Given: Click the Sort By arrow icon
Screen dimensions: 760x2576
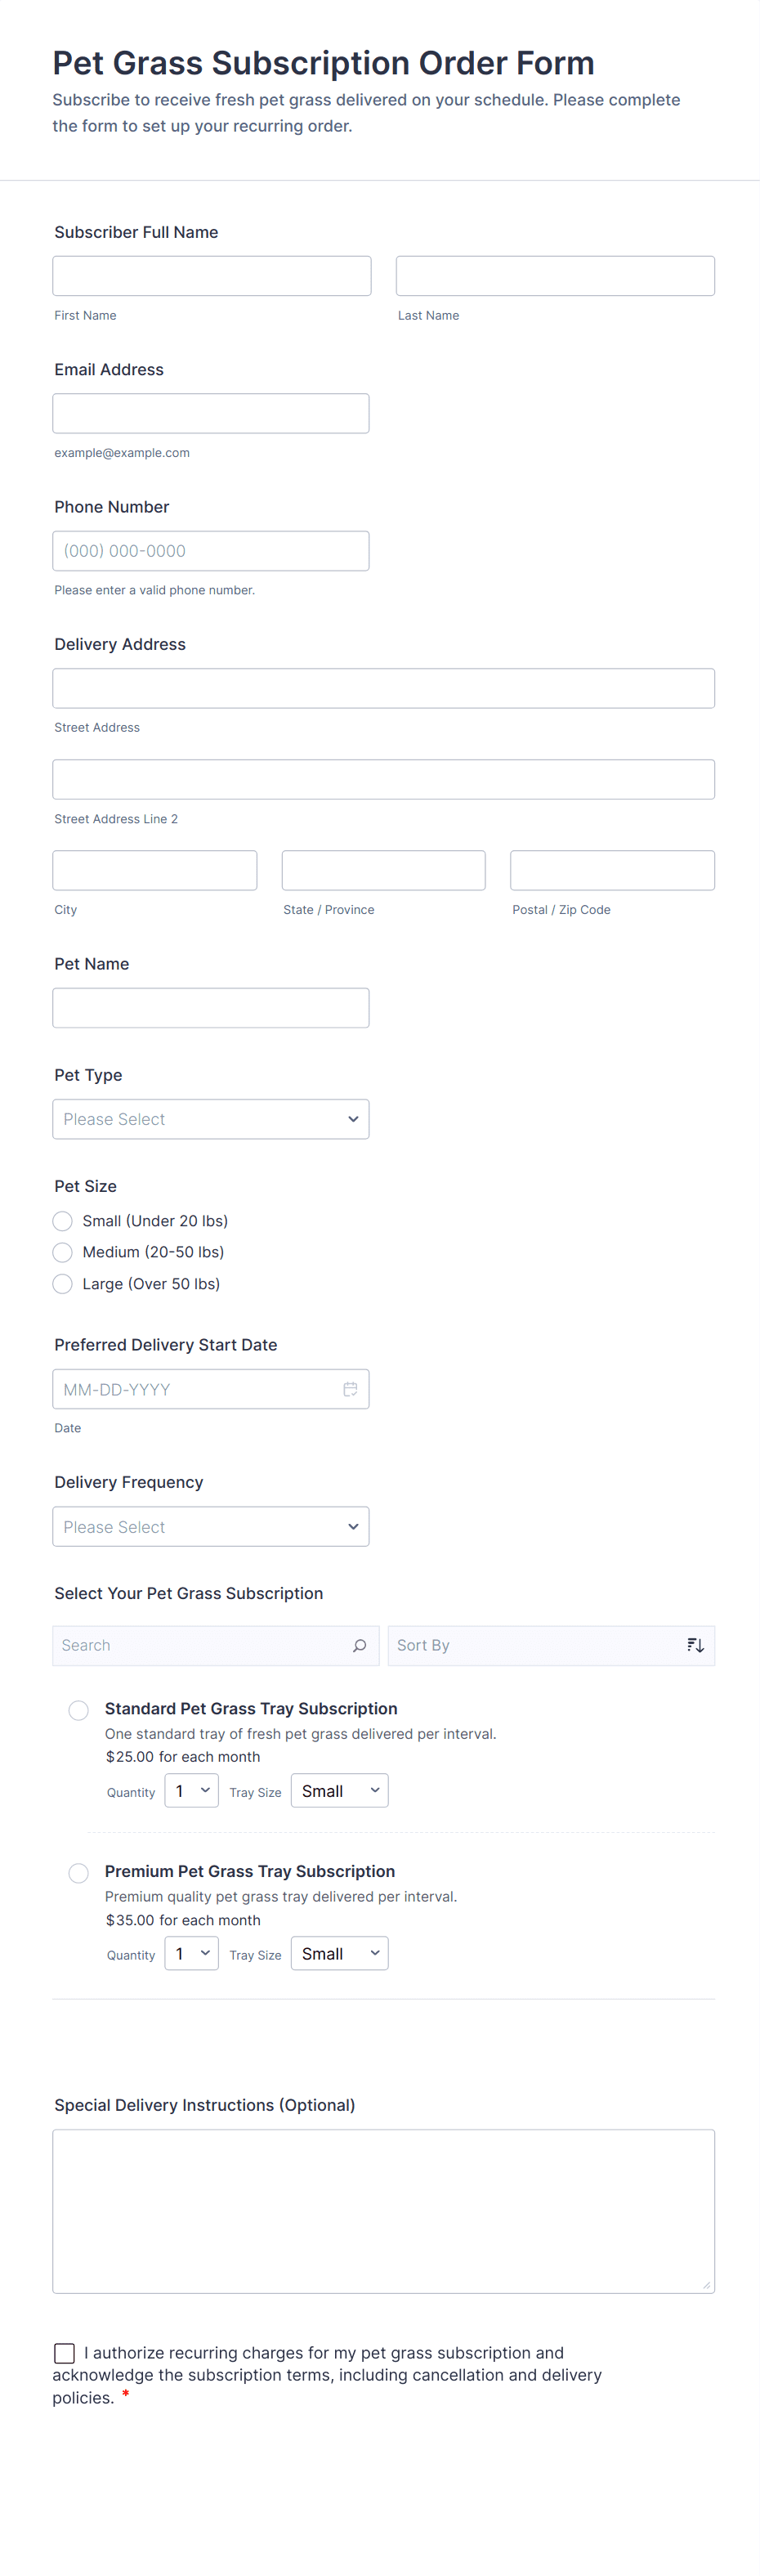Looking at the screenshot, I should 696,1645.
